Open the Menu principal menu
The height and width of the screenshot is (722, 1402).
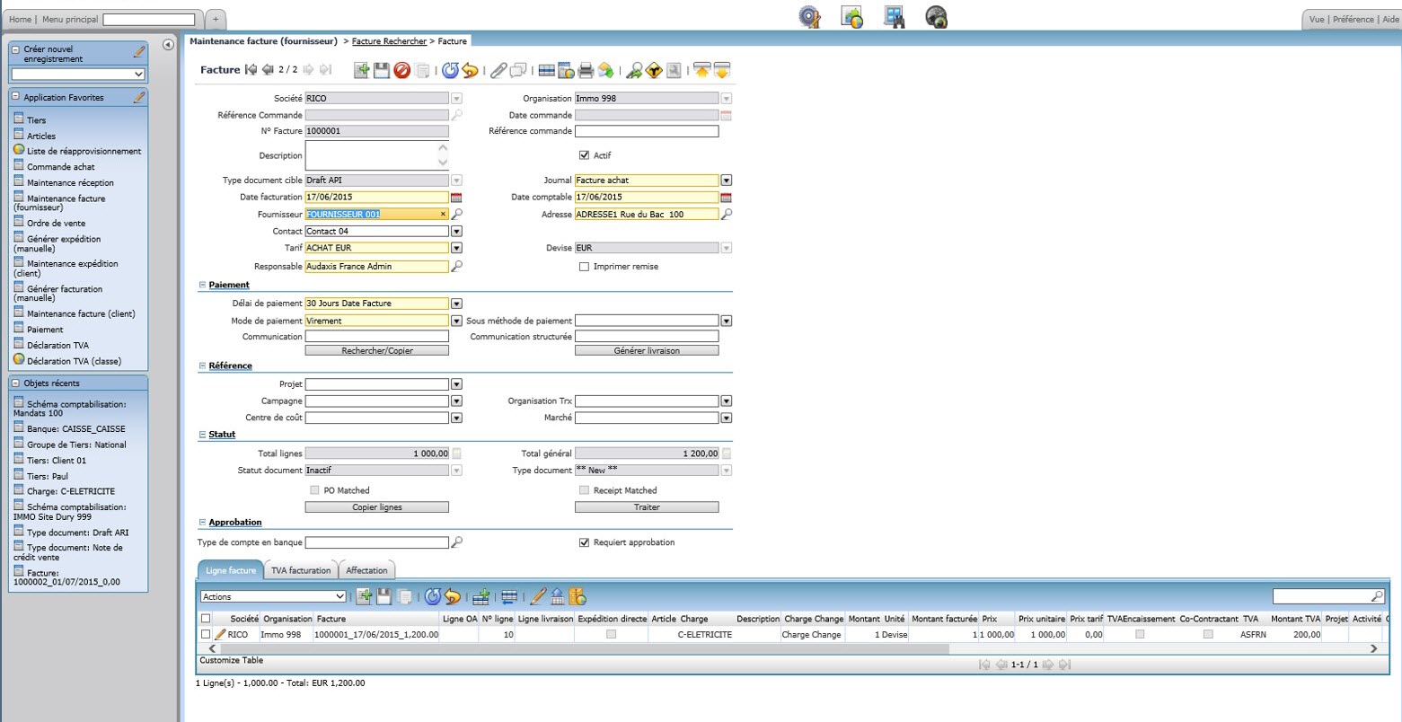point(70,19)
